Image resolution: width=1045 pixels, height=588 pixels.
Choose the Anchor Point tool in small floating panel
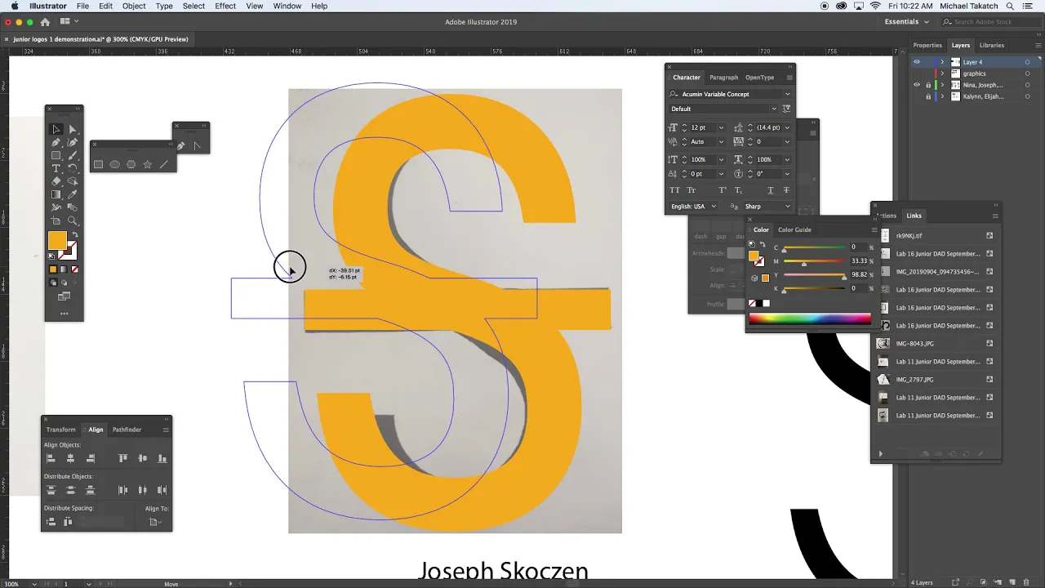[x=198, y=146]
